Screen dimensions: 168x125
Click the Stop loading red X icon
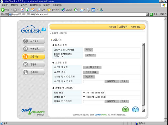pos(22,10)
